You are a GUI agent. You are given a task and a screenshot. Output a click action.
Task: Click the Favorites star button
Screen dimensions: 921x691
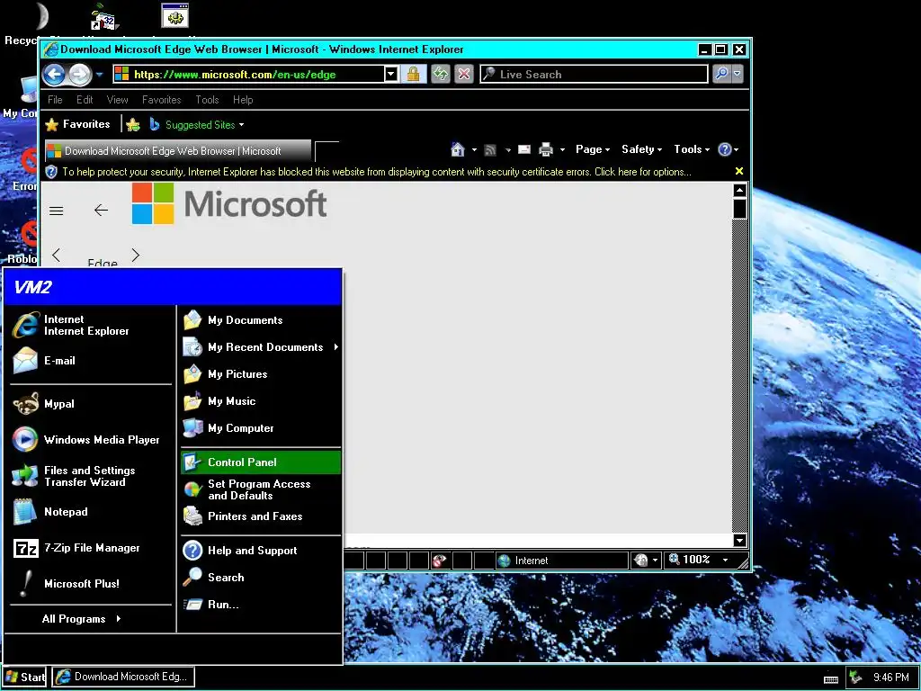pyautogui.click(x=78, y=124)
